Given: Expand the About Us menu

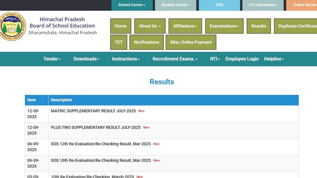Looking at the screenshot, I should click(150, 26).
